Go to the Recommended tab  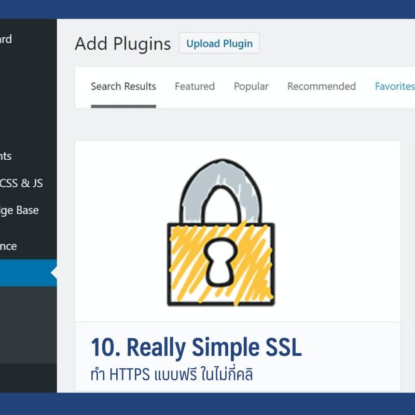[x=322, y=87]
